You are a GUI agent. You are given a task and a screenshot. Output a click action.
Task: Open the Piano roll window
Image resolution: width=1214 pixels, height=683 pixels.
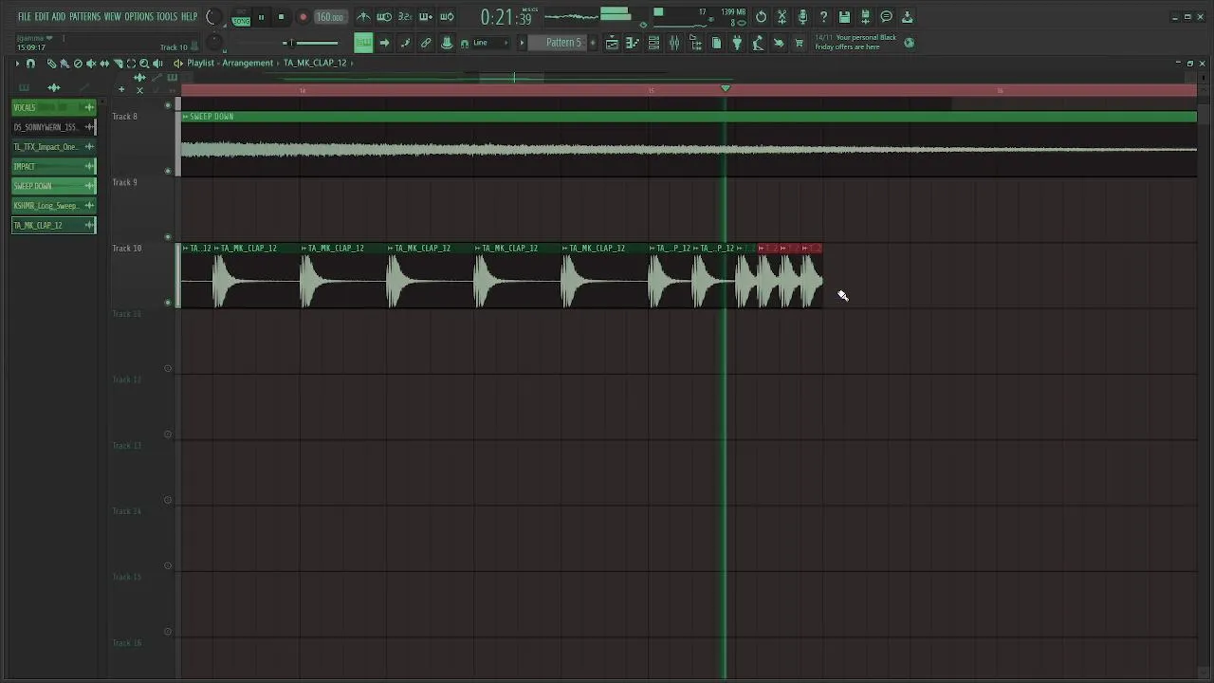pyautogui.click(x=633, y=43)
